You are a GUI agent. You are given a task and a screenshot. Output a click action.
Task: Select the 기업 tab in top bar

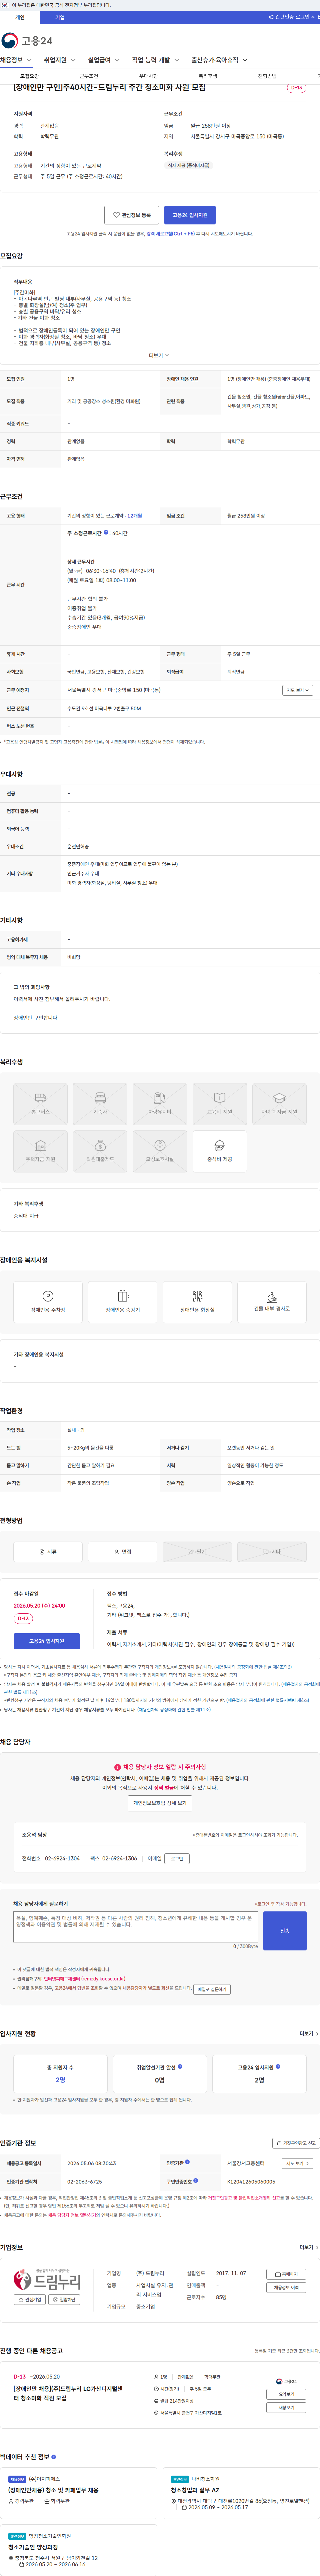(x=60, y=17)
